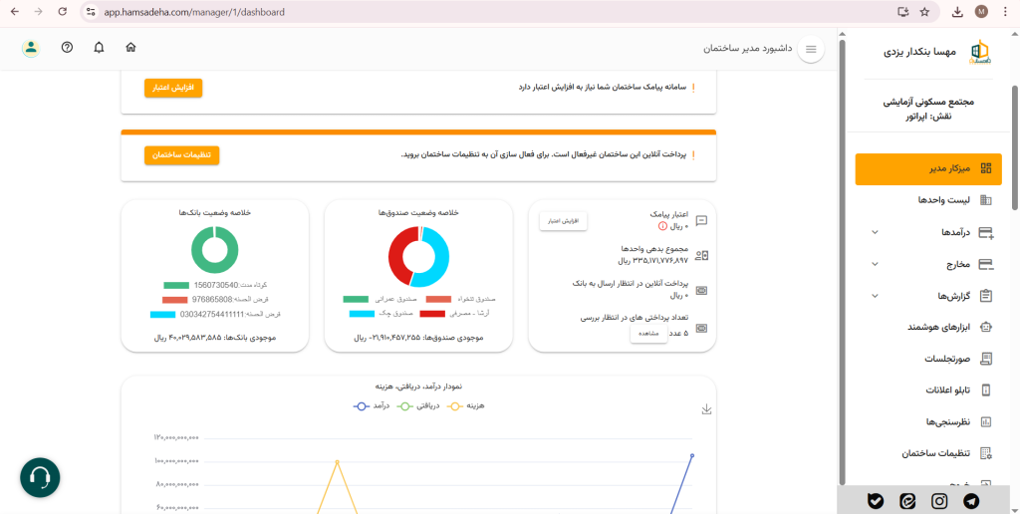Toggle green صندوق عمرانی legend swatch
The height and width of the screenshot is (514, 1020).
(356, 299)
